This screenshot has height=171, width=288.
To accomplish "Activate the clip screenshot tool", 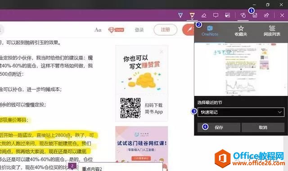I will (x=228, y=15).
